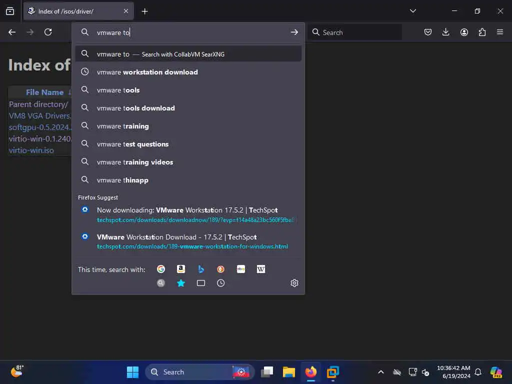Open the VM8 VGA Drivers file link

(40, 116)
